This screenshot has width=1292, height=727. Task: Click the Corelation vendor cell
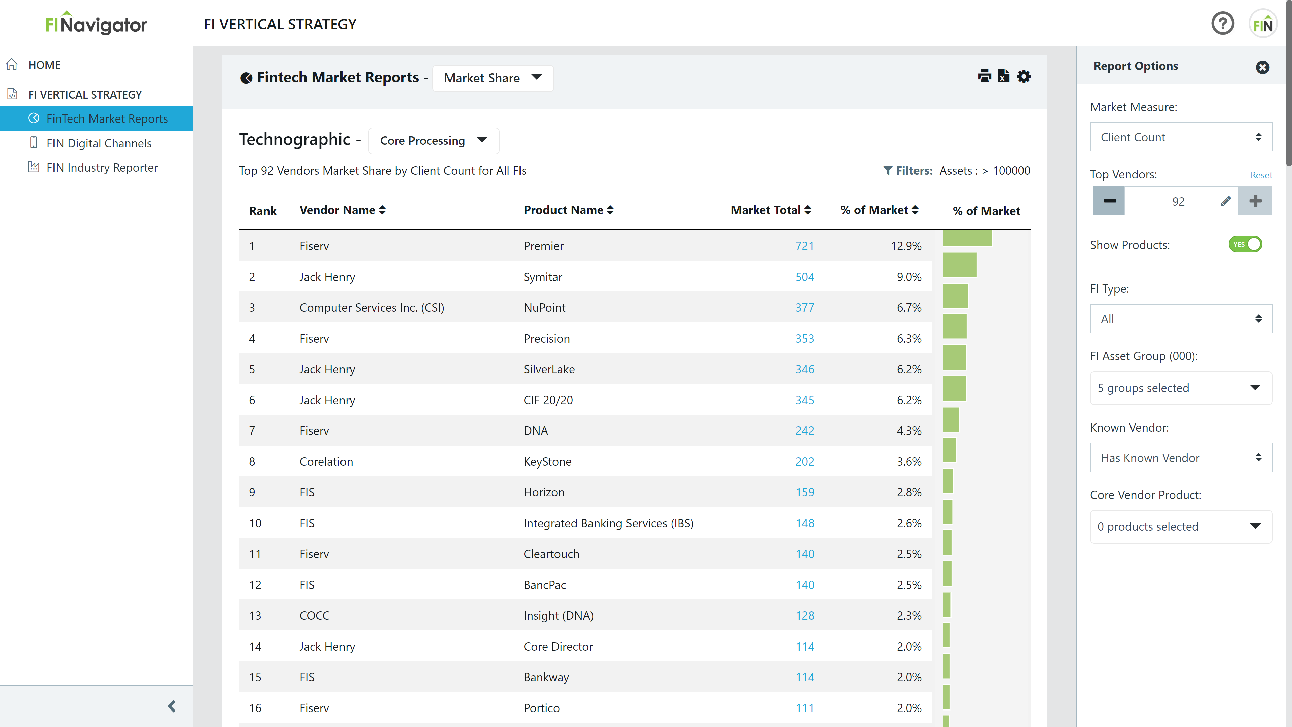[326, 461]
